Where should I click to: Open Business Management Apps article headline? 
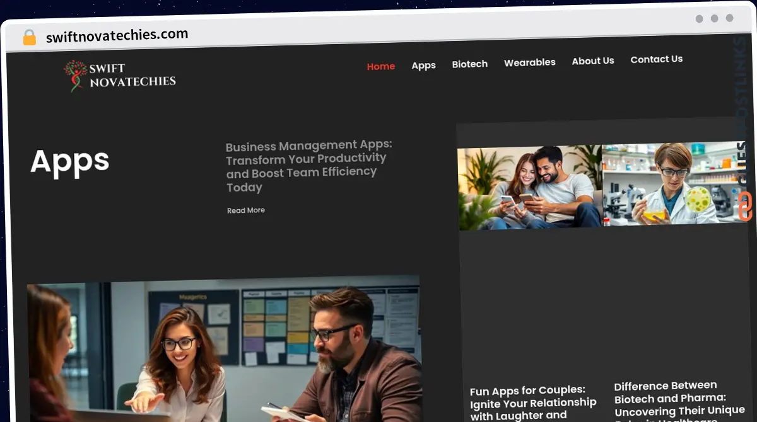(x=308, y=166)
